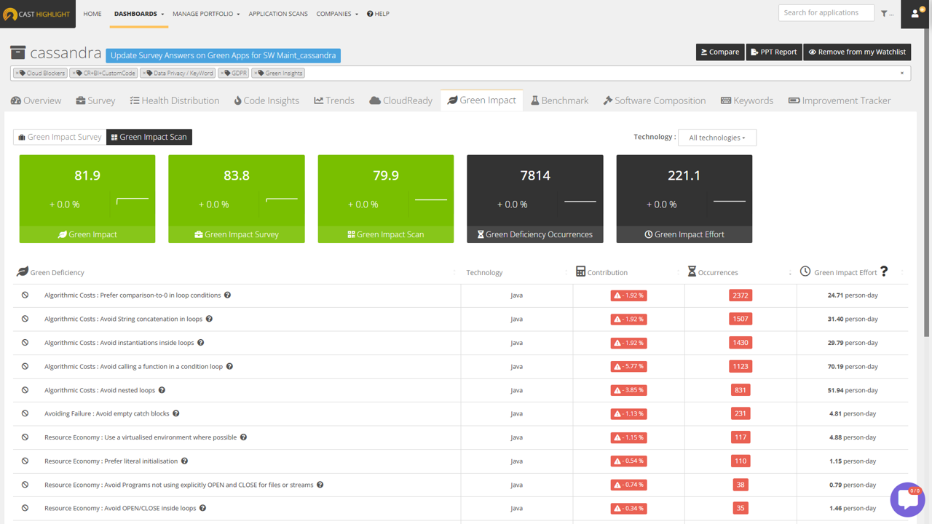The image size is (932, 524).
Task: Click the filter funnel icon near search
Action: 885,13
